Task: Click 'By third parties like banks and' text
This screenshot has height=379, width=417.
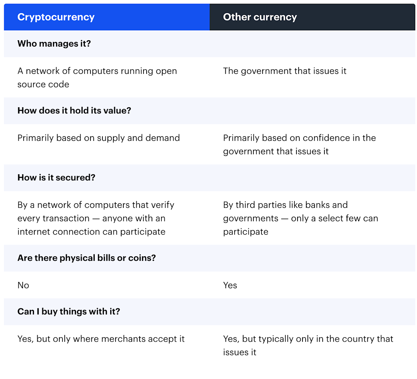Action: coord(285,205)
